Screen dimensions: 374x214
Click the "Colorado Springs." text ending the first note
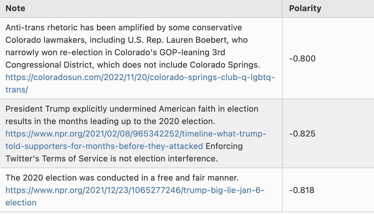(x=225, y=65)
